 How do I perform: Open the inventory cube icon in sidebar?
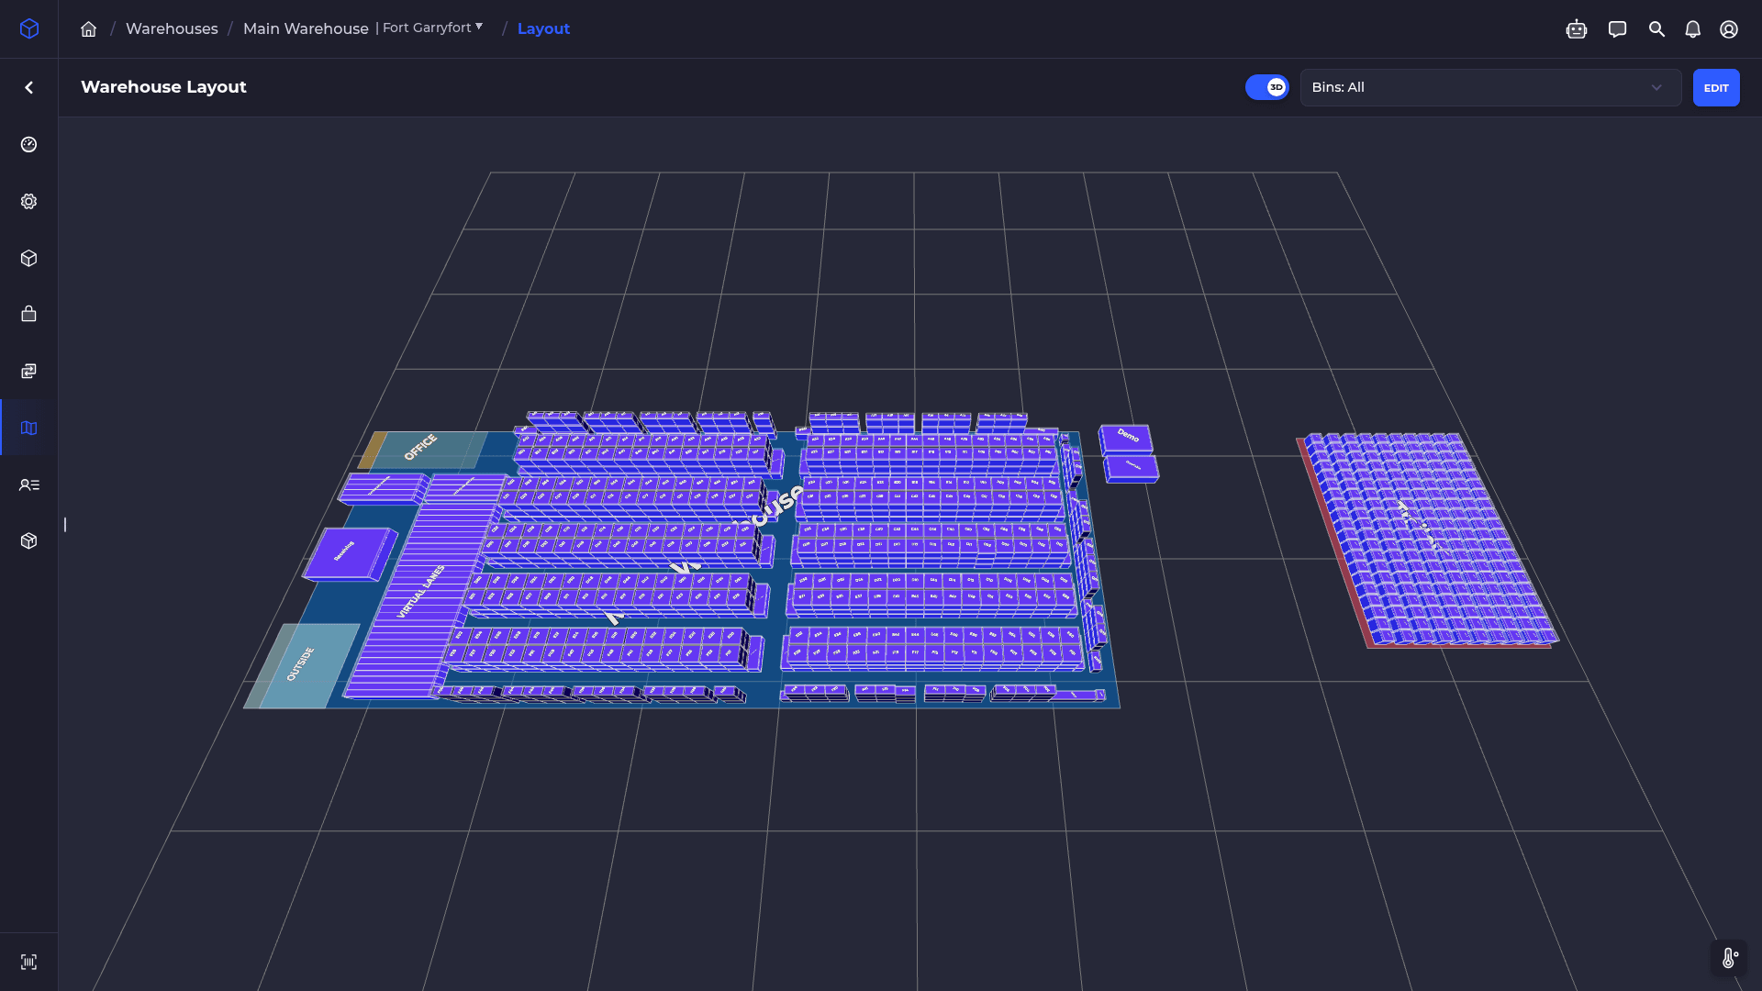coord(29,258)
